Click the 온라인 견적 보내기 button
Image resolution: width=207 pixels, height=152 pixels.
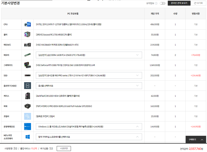click(x=179, y=3)
